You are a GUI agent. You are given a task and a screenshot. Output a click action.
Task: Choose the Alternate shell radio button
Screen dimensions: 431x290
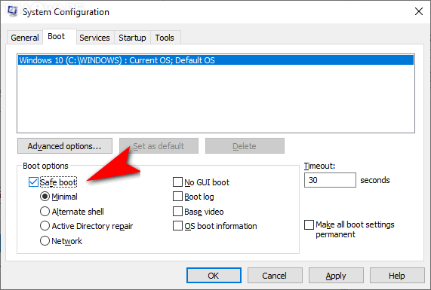[45, 212]
